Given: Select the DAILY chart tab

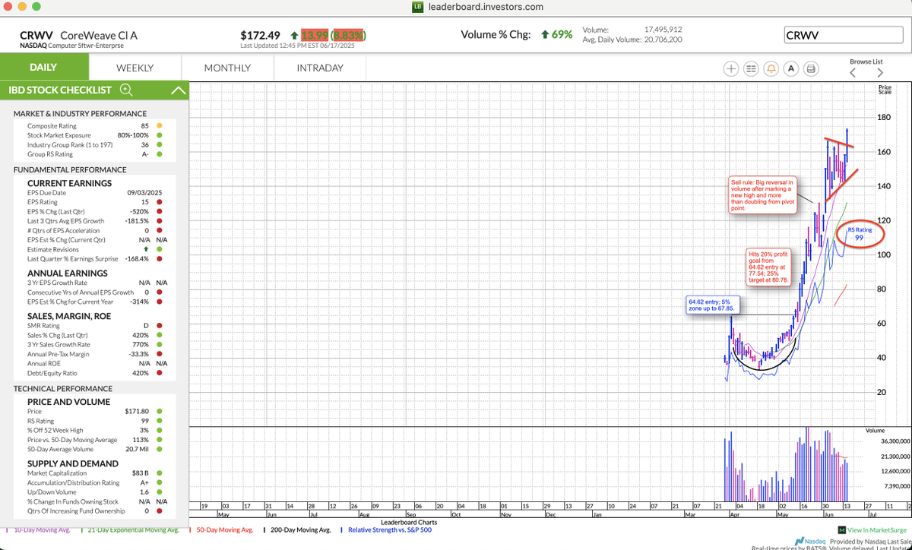Looking at the screenshot, I should pyautogui.click(x=43, y=68).
